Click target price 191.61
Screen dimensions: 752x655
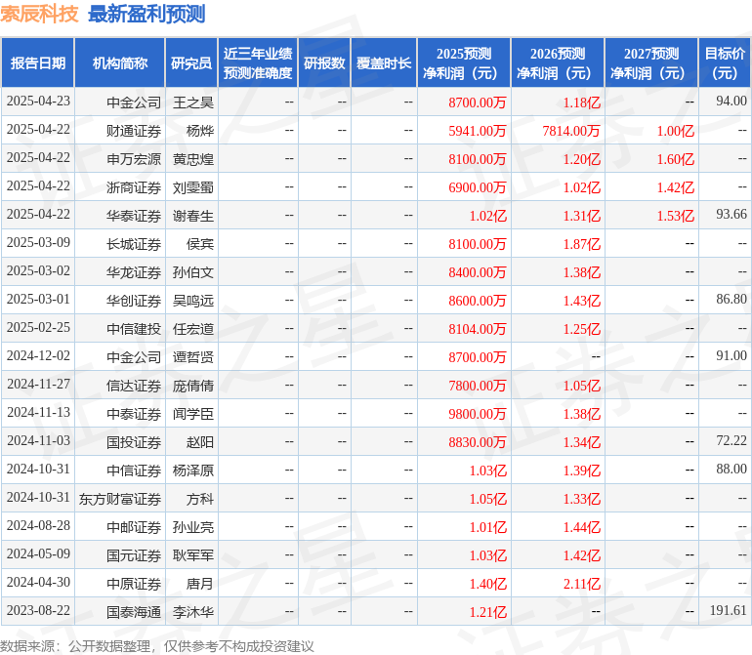728,610
